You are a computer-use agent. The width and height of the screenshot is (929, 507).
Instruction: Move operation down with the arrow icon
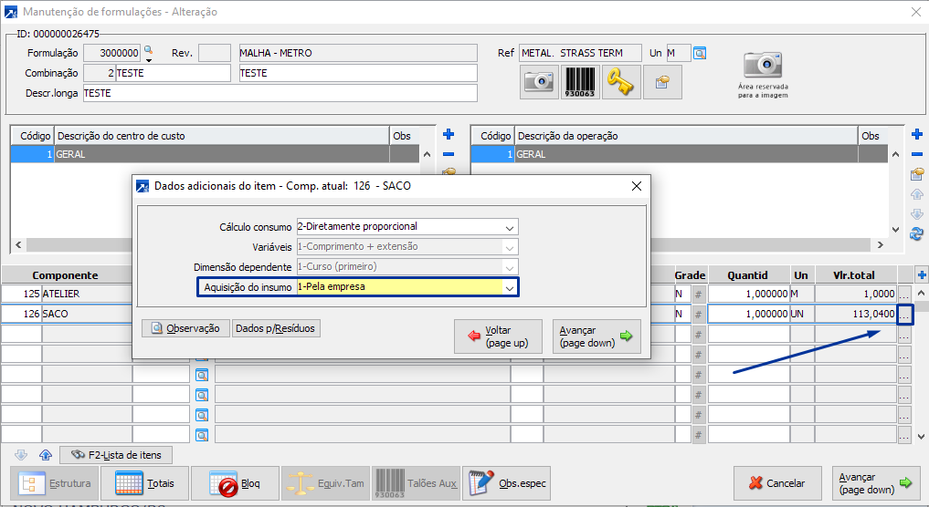click(917, 214)
